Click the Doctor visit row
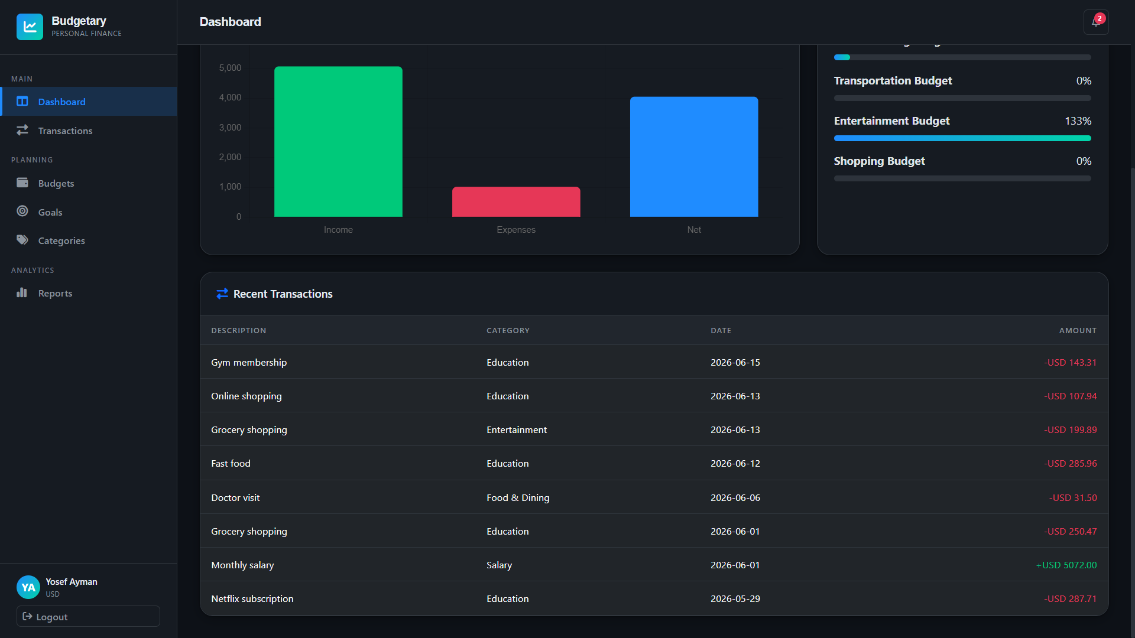Viewport: 1135px width, 638px height. pyautogui.click(x=654, y=497)
